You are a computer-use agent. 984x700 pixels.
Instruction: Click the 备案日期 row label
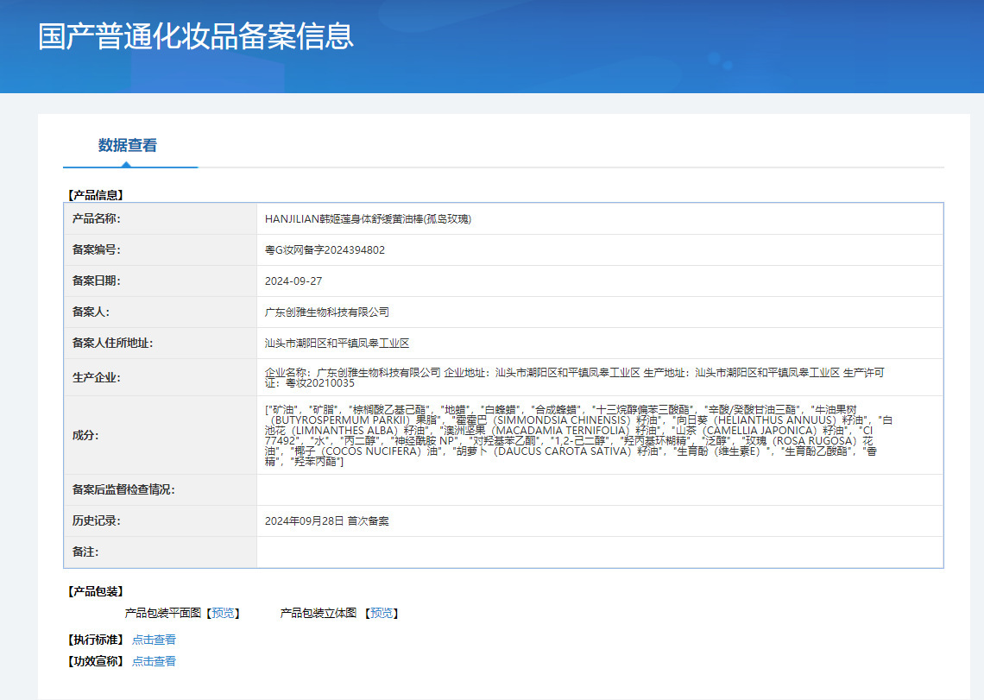(96, 281)
